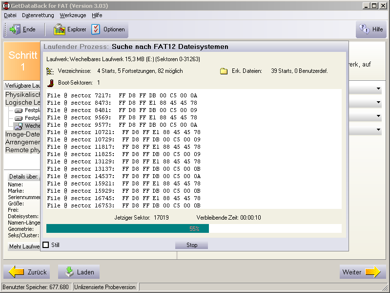
Task: Click log line for sector 9577
Action: [122, 125]
